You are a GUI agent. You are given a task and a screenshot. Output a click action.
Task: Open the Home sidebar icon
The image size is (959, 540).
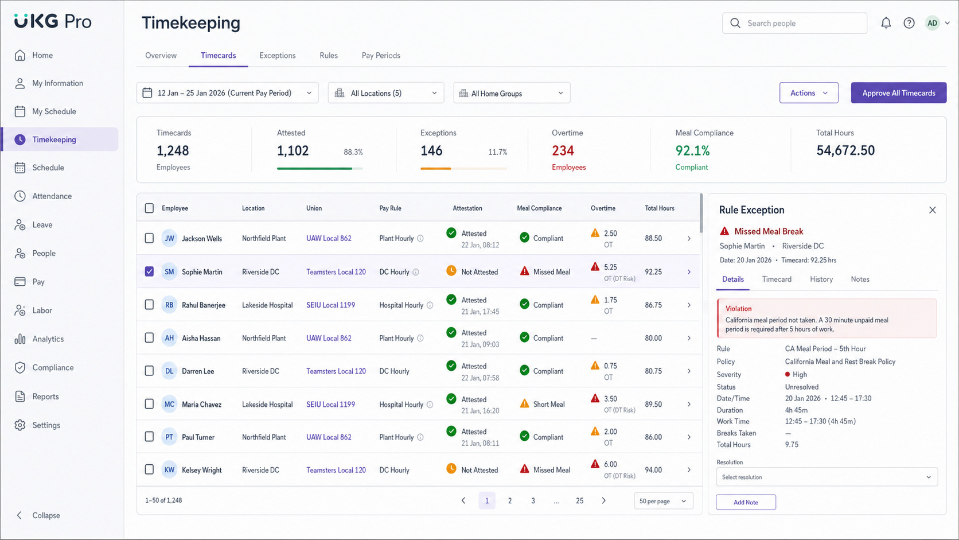(20, 55)
